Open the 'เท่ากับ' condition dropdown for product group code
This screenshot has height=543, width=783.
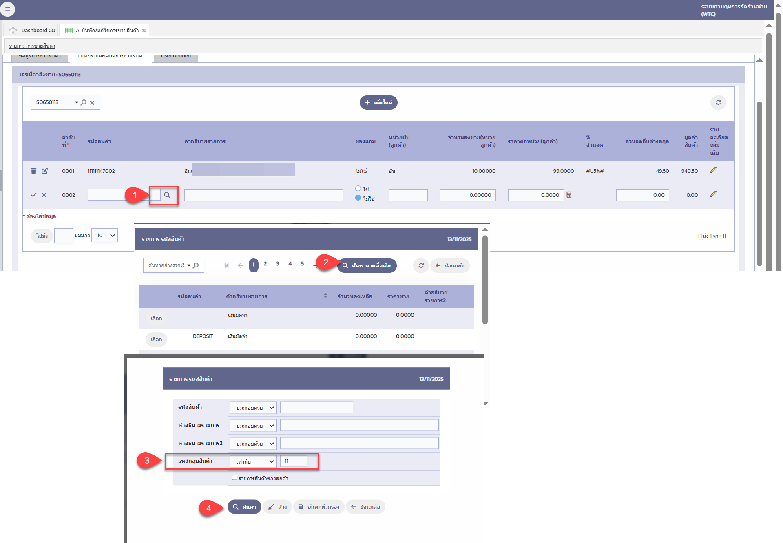pos(253,461)
